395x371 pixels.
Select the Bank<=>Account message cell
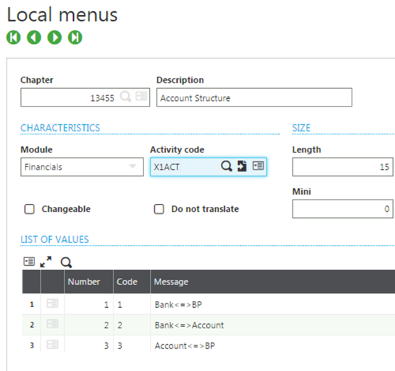pyautogui.click(x=189, y=325)
